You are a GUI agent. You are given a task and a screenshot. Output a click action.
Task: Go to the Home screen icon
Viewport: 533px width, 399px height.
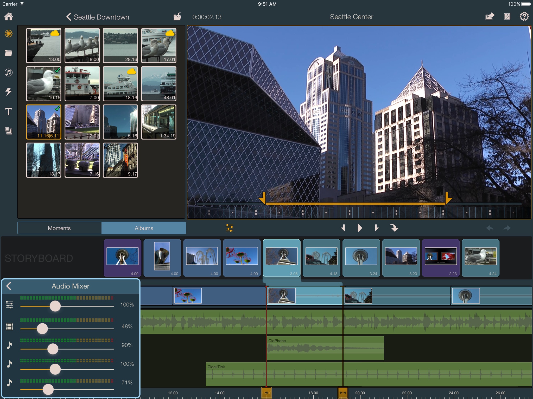[x=9, y=17]
